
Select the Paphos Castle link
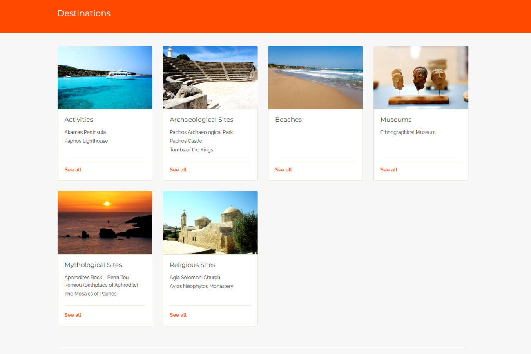pos(186,141)
